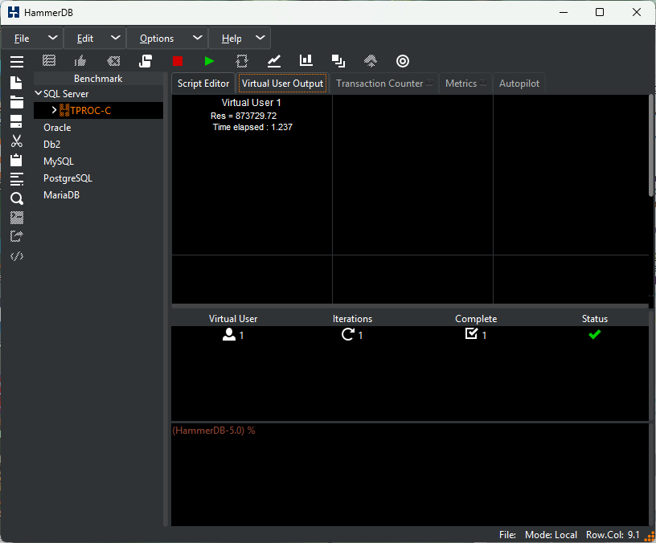The image size is (656, 543).
Task: Run virtual users with green arrow
Action: [x=210, y=61]
